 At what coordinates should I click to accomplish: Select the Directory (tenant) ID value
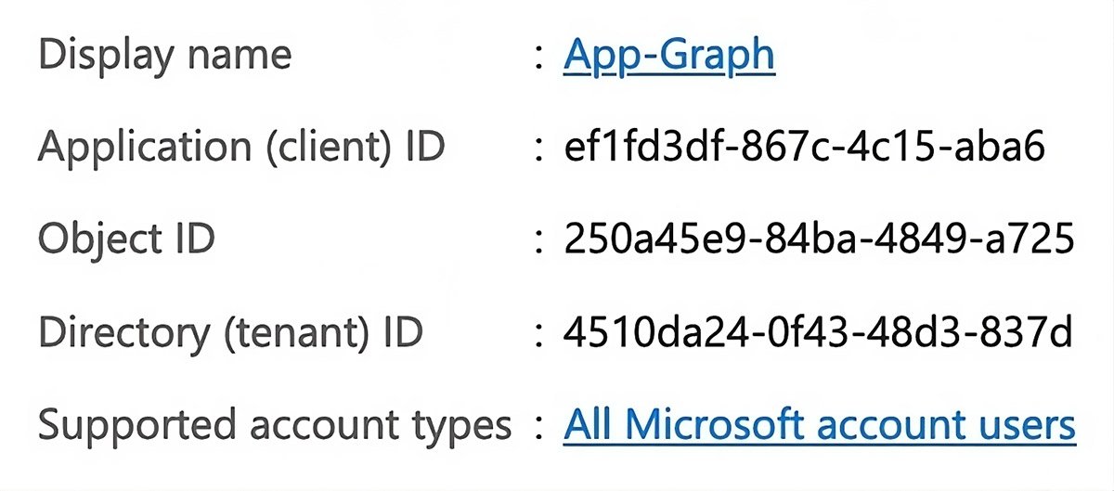pyautogui.click(x=818, y=333)
